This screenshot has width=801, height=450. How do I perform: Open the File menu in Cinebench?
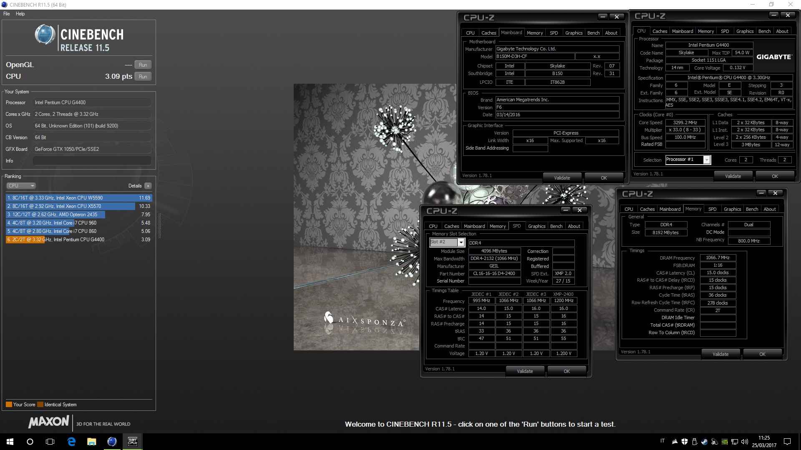(7, 14)
